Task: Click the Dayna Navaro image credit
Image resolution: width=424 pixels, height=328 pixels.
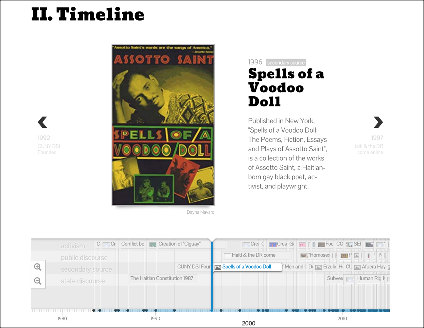Action: tap(200, 212)
